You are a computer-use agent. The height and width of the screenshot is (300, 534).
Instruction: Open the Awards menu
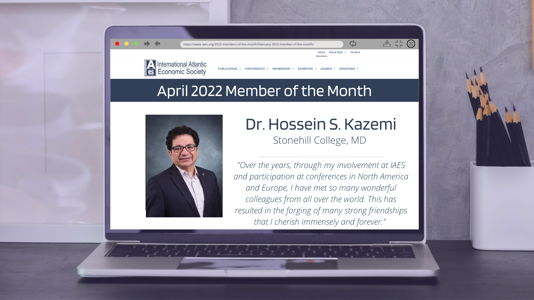tap(328, 69)
